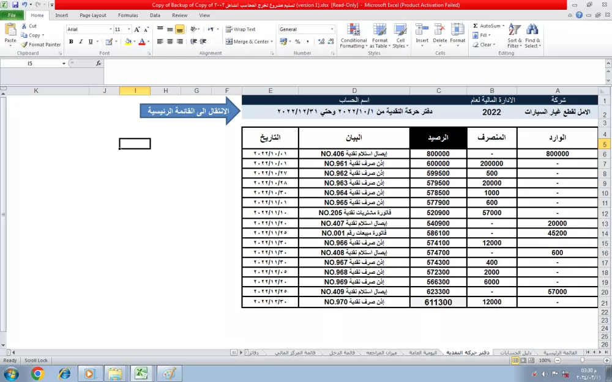Apply the yellow fill color bucket
612x382 pixels.
(x=128, y=42)
